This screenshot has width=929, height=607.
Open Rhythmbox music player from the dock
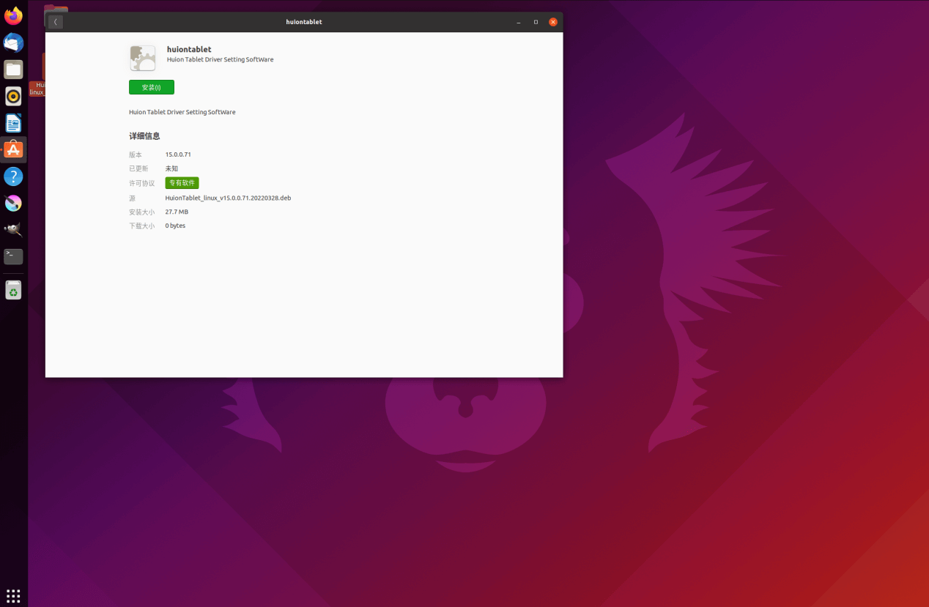pyautogui.click(x=13, y=96)
